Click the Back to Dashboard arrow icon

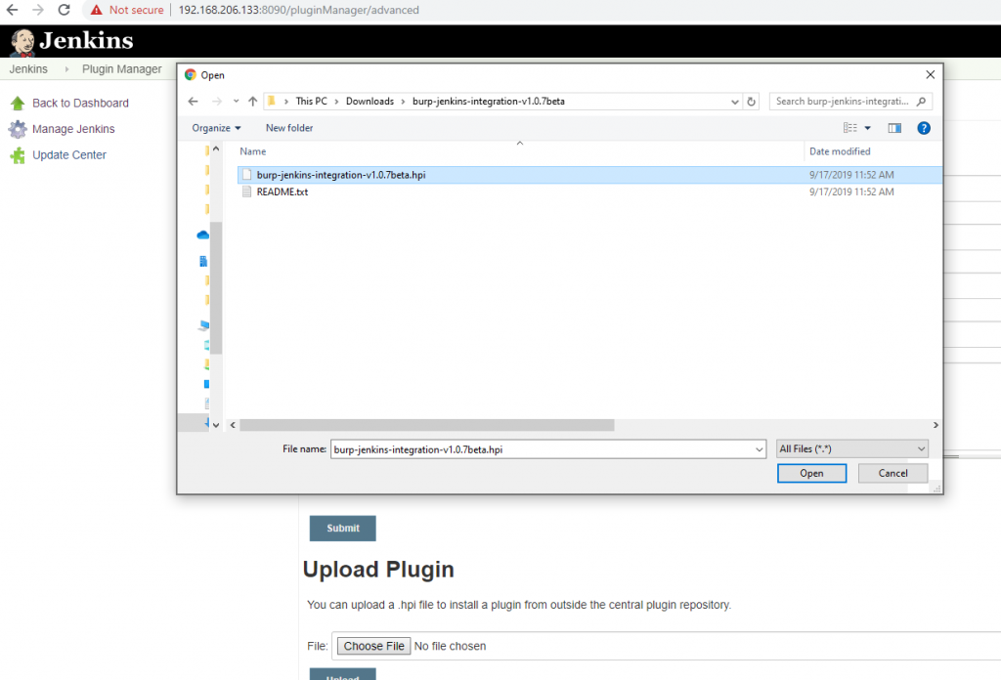18,104
